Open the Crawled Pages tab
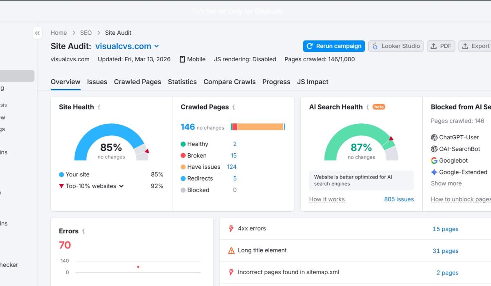The width and height of the screenshot is (491, 286). pyautogui.click(x=137, y=82)
